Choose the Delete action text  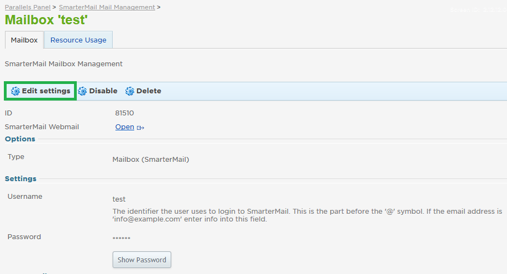(x=149, y=91)
